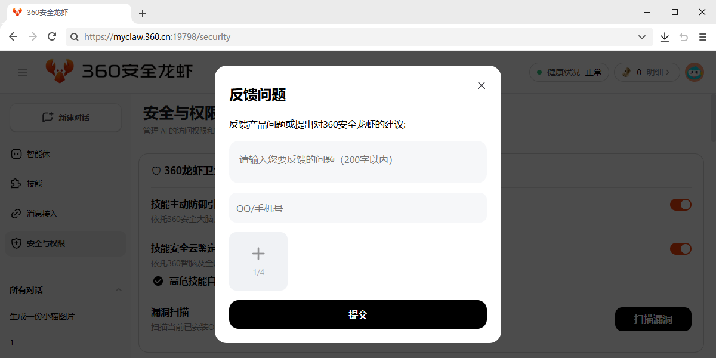
Task: Click the QQ/手机号 contact input field
Action: 358,208
